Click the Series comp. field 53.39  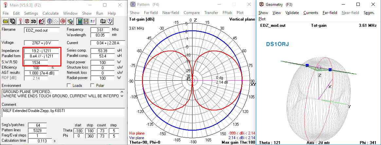[x=102, y=51]
